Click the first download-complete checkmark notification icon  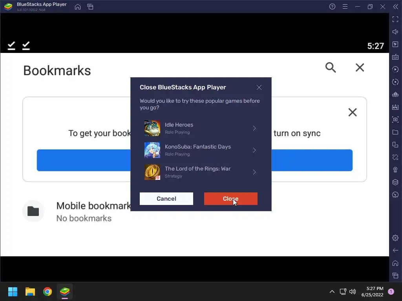tap(11, 46)
